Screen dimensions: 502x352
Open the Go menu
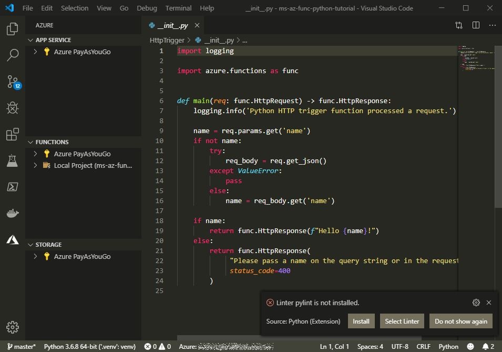pyautogui.click(x=124, y=8)
